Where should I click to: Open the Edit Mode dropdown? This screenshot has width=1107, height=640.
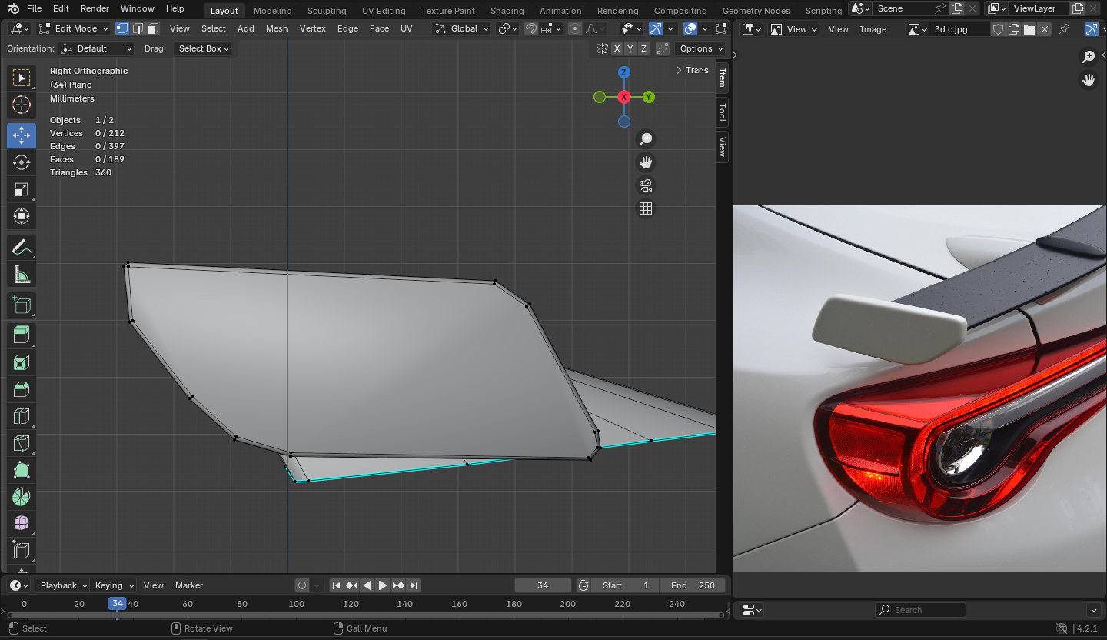point(74,28)
